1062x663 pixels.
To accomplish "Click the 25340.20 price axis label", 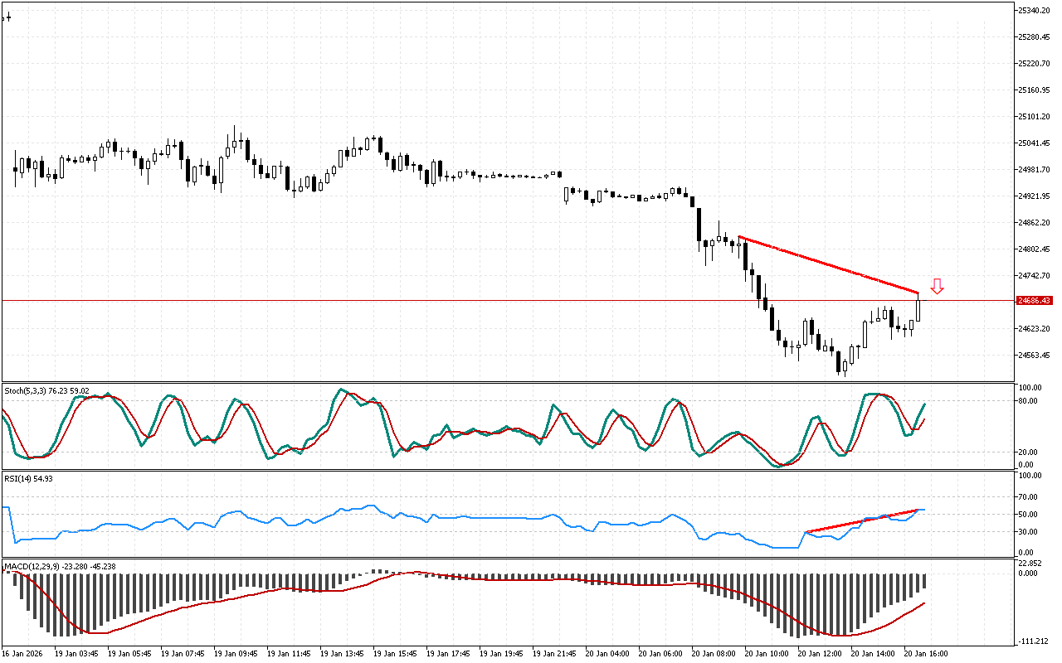I will click(1034, 11).
